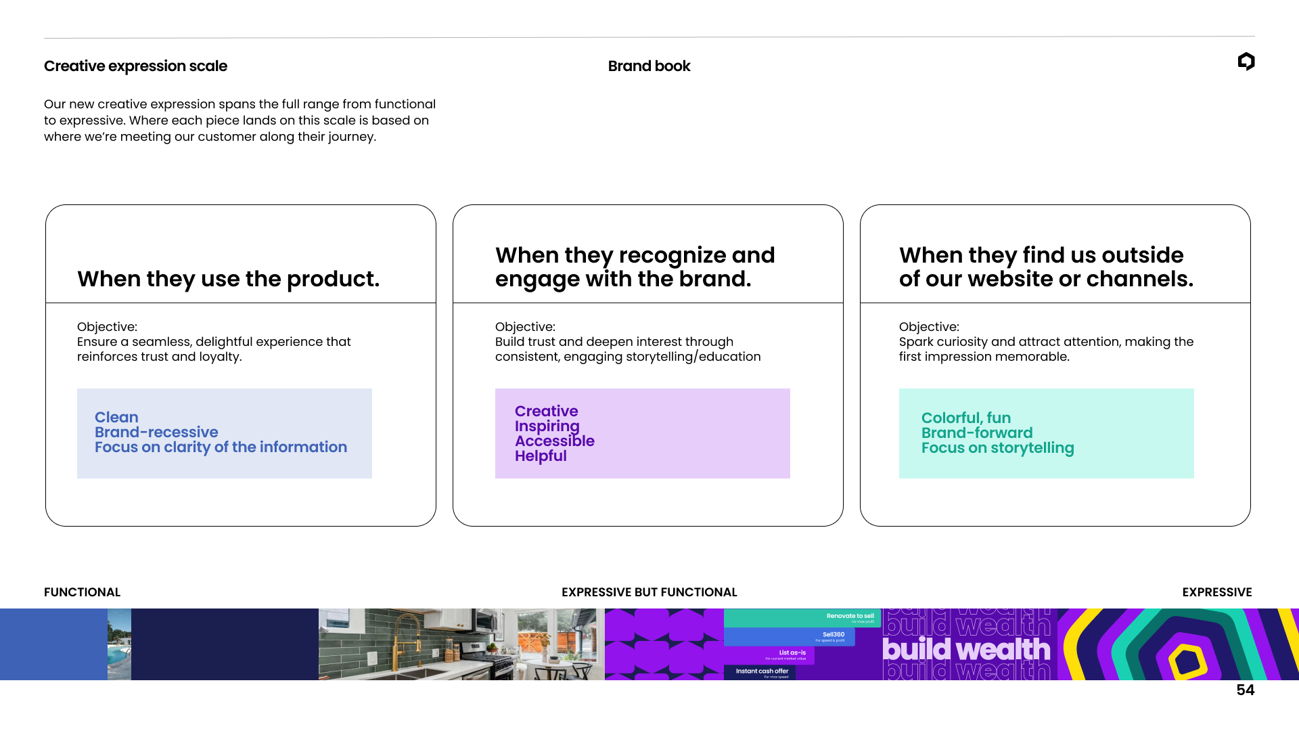1299x731 pixels.
Task: Select 'Brand book' header label
Action: (649, 66)
